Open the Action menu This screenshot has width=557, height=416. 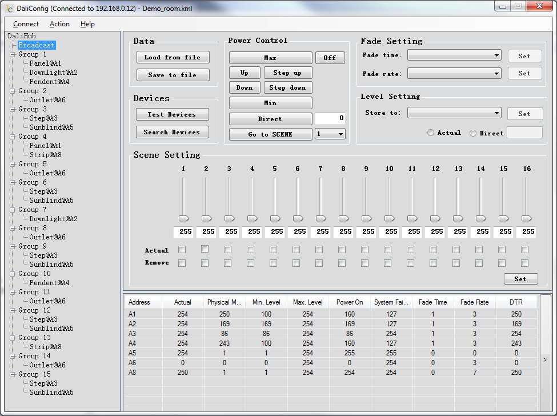59,24
